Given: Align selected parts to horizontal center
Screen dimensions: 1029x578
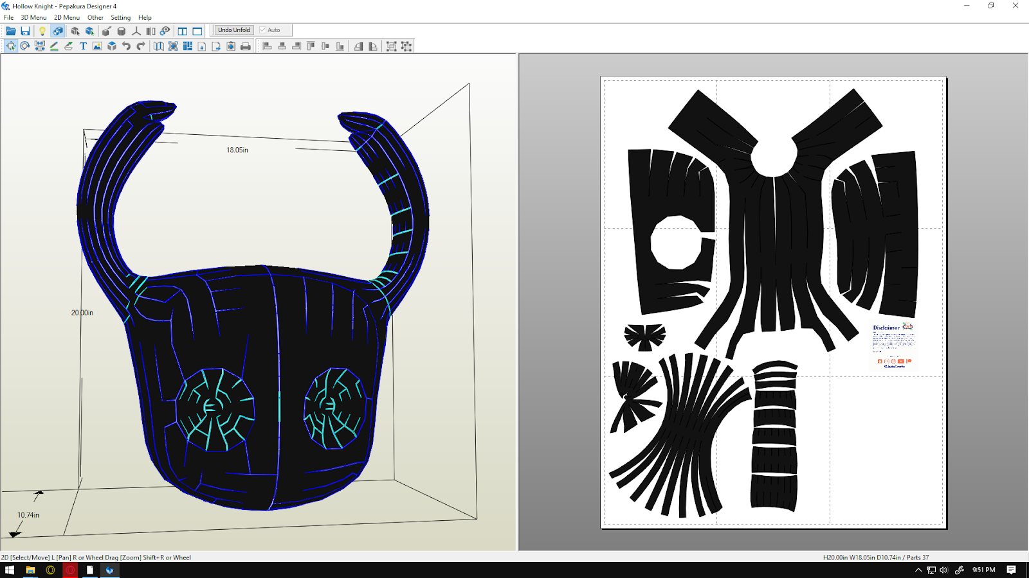Looking at the screenshot, I should (282, 46).
